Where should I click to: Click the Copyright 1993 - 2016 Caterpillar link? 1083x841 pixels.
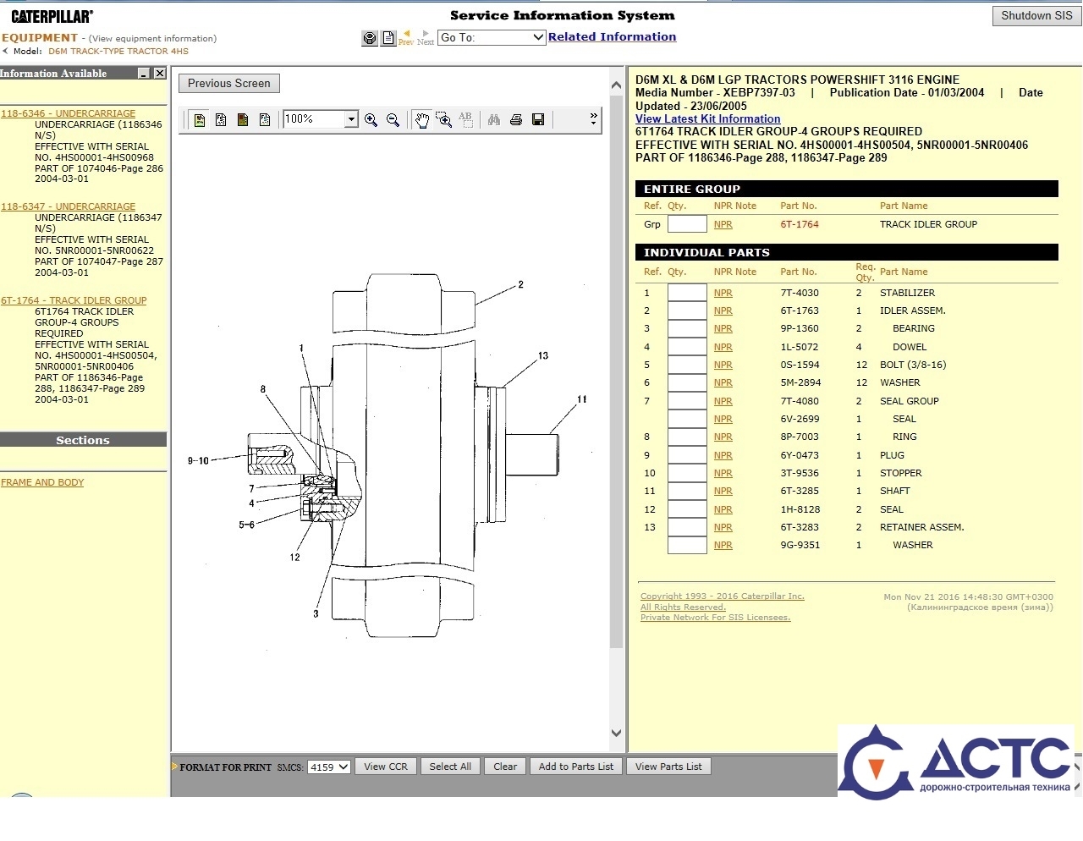723,596
